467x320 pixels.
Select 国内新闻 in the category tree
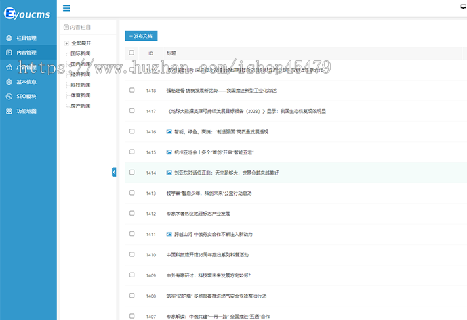pos(81,64)
